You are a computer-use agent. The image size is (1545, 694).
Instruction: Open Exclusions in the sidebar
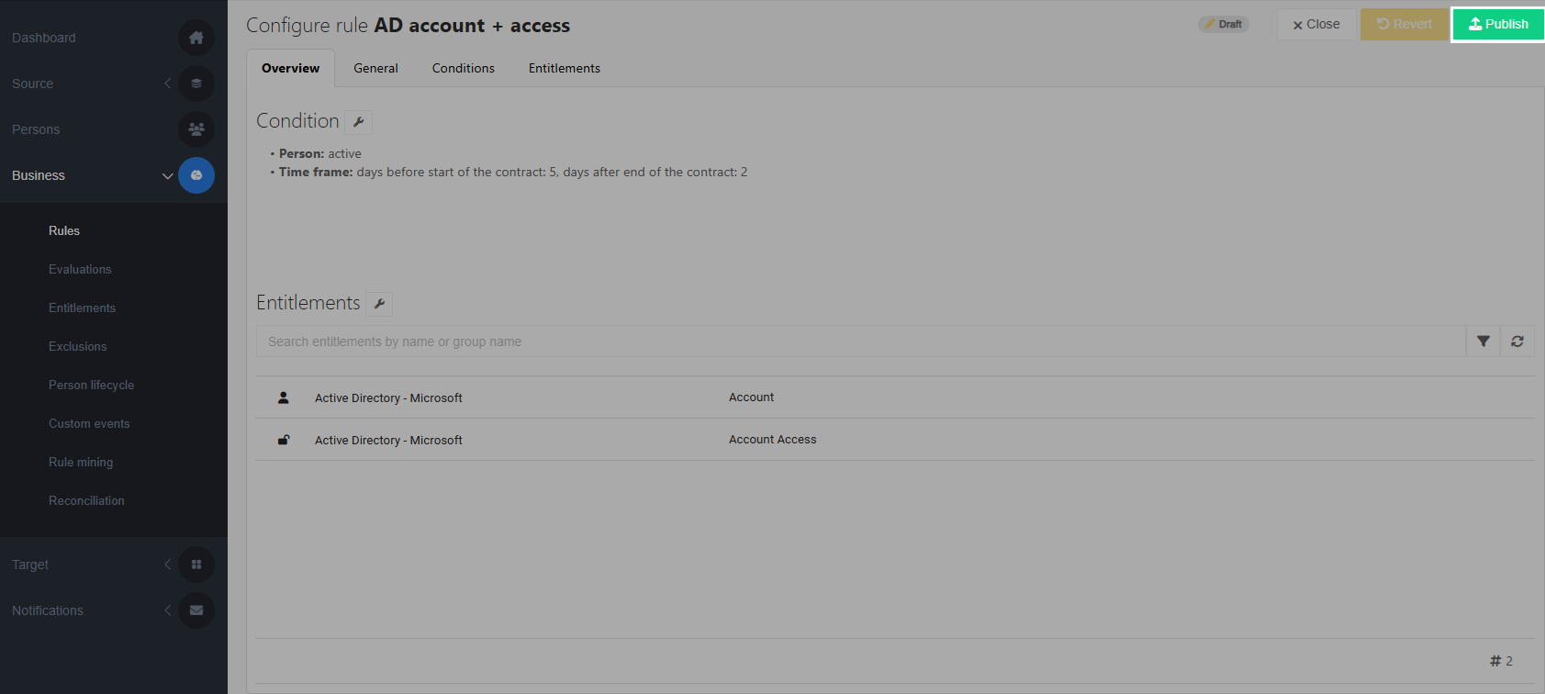click(78, 346)
